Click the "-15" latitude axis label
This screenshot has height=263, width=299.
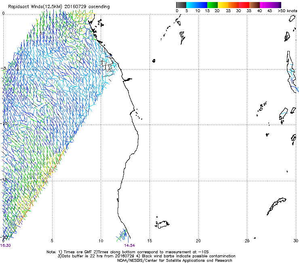[4, 180]
